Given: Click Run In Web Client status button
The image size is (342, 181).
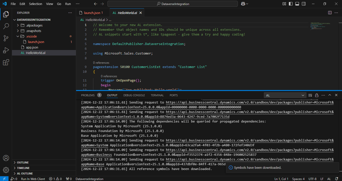Looking at the screenshot, I should (33, 179).
